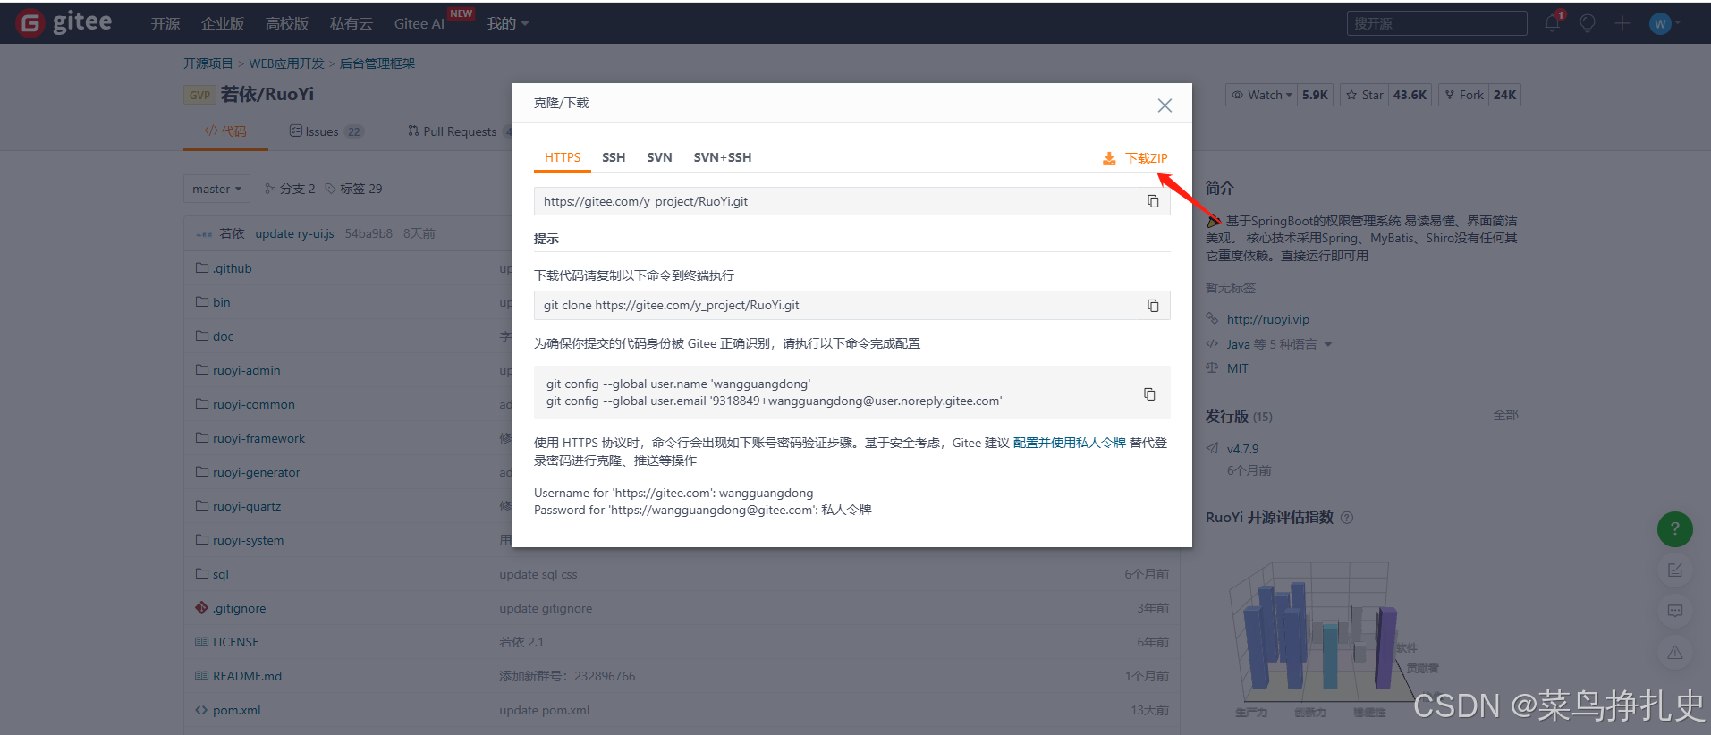Open the notification bell icon

(1553, 23)
